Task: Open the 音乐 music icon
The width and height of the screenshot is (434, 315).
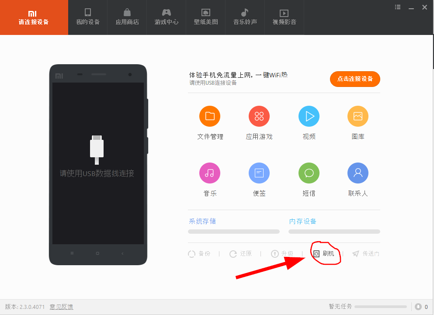Action: (210, 173)
